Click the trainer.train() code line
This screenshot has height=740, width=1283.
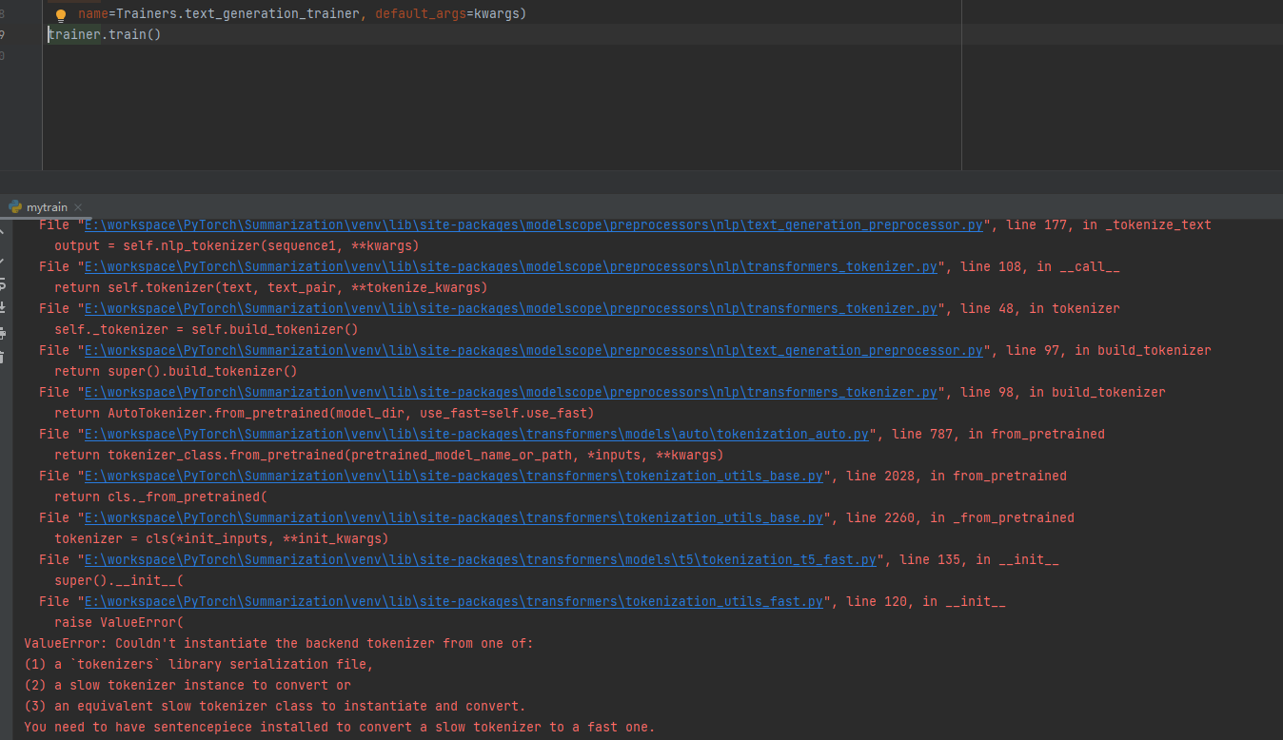[105, 34]
